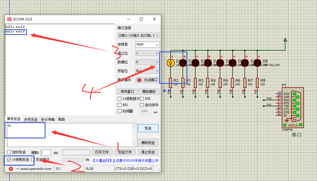
Task: Open the 数据位 data bits dropdown
Action: tap(147, 62)
